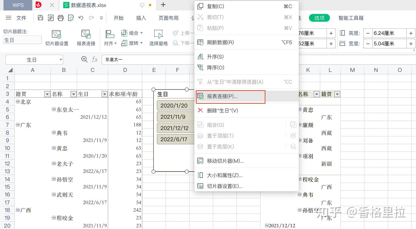Open the 籍贯 filter dropdown in column A
Viewport: 416px width, 229px height.
[x=47, y=94]
